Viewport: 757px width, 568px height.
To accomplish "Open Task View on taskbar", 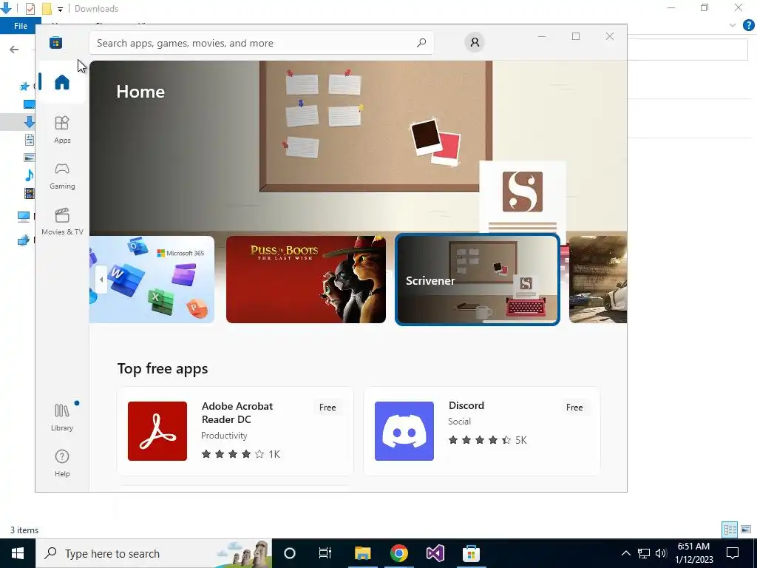I will tap(325, 553).
